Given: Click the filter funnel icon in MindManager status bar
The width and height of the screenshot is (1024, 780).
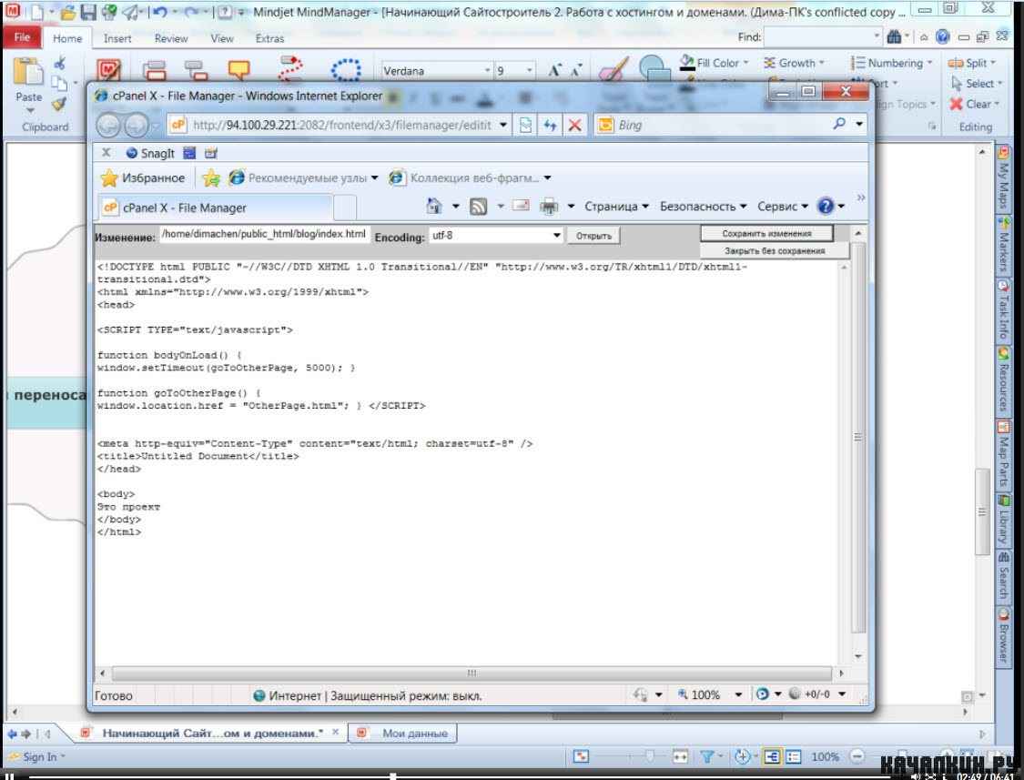Looking at the screenshot, I should pyautogui.click(x=706, y=756).
